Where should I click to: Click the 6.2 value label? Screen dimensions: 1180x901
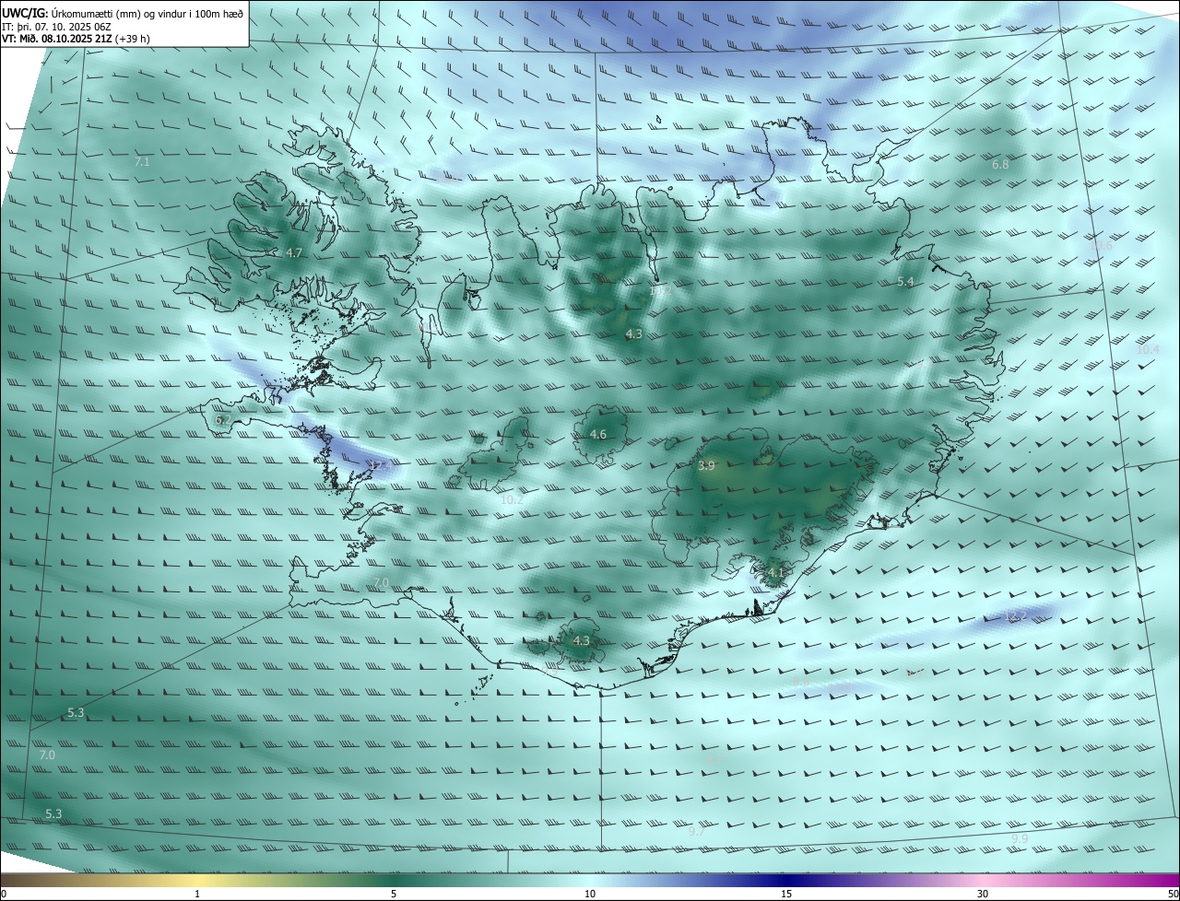point(223,420)
